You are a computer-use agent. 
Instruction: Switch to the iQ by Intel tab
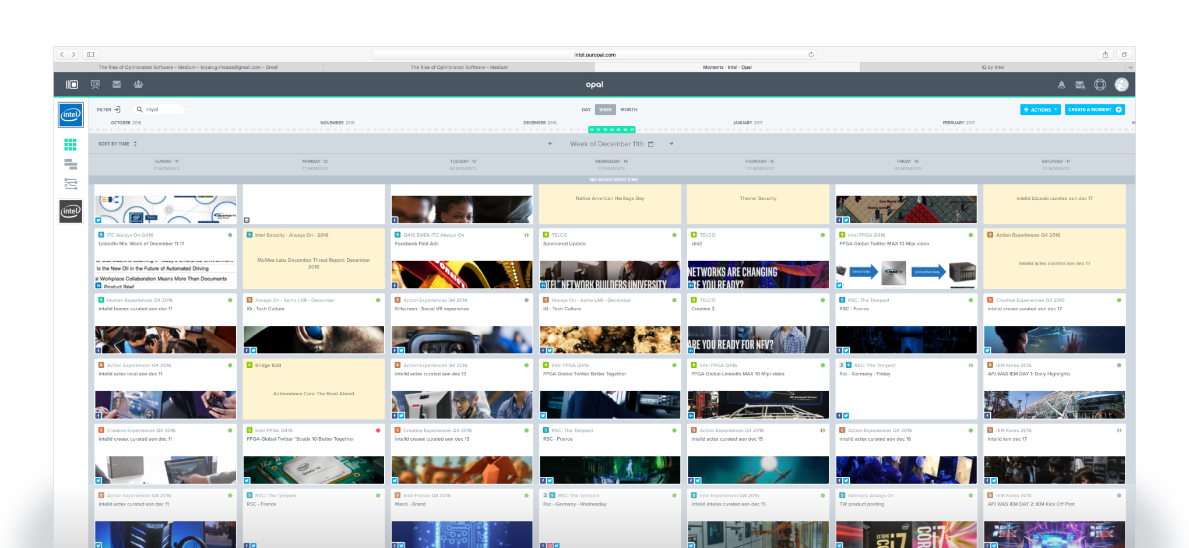(993, 68)
